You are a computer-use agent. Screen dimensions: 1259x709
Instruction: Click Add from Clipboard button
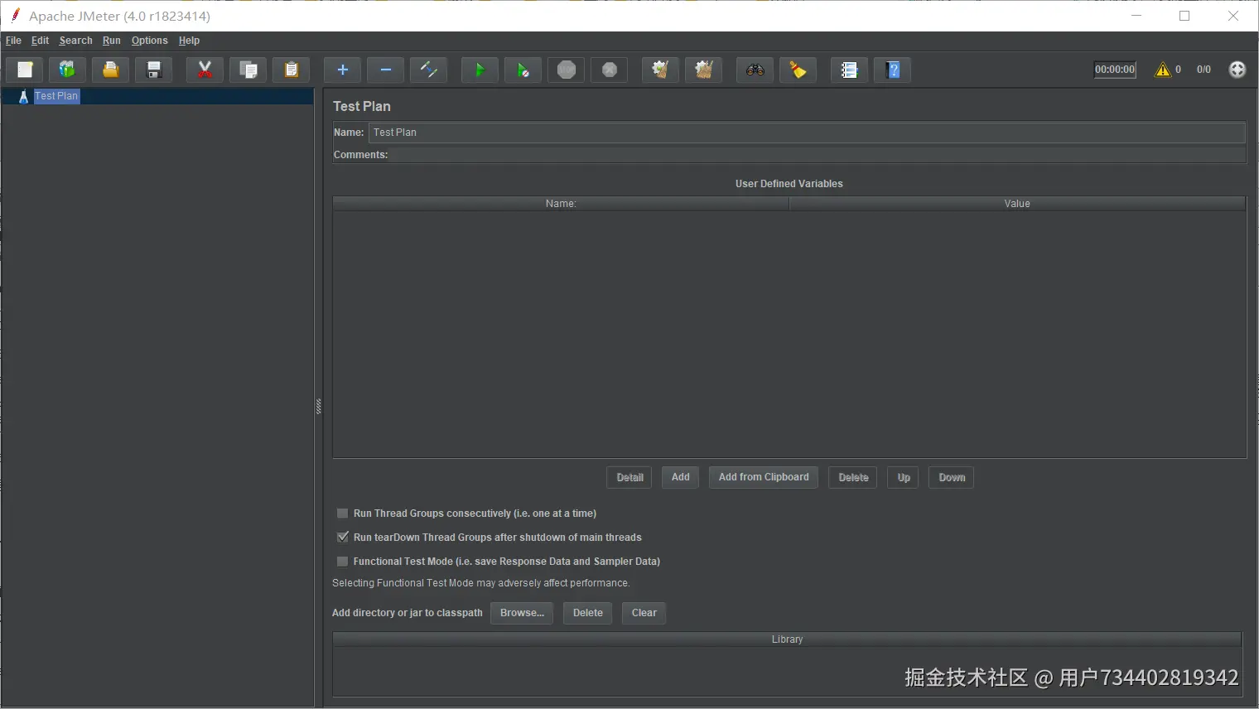point(764,477)
